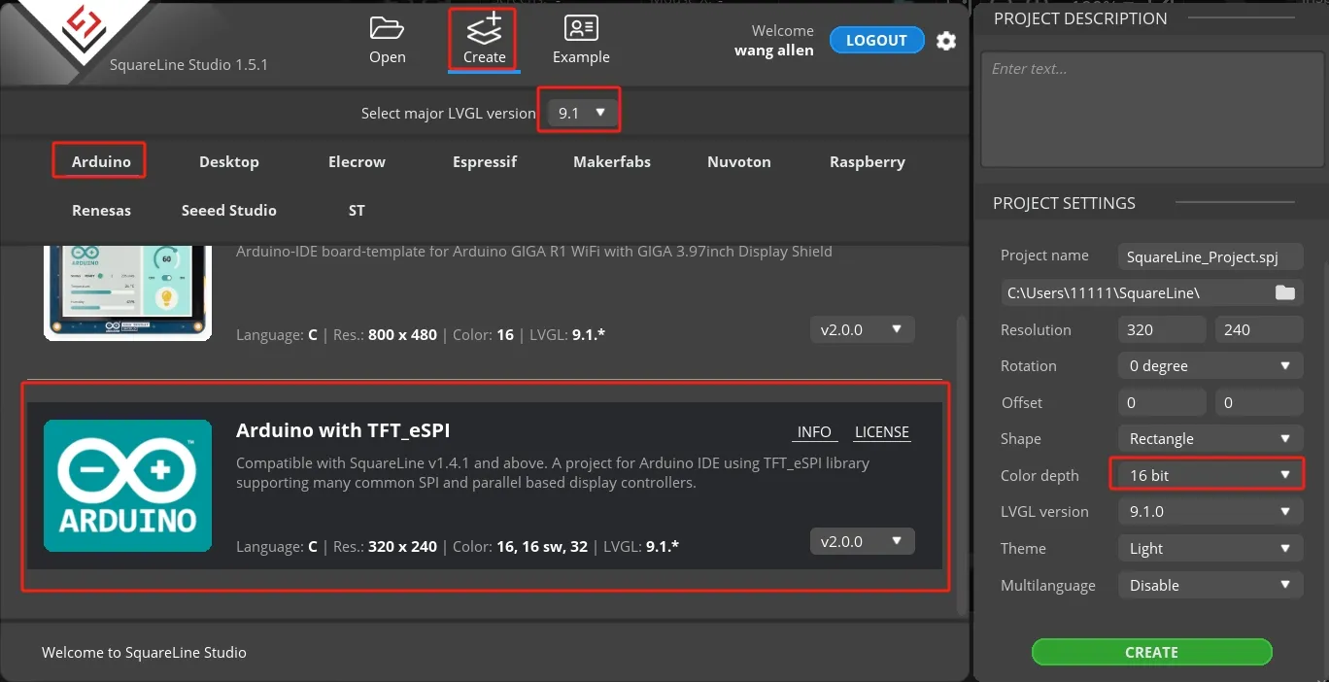
Task: Open settings with the gear icon
Action: tap(945, 41)
